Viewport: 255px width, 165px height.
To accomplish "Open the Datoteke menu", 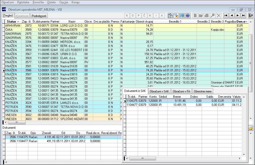I will 23,2.
